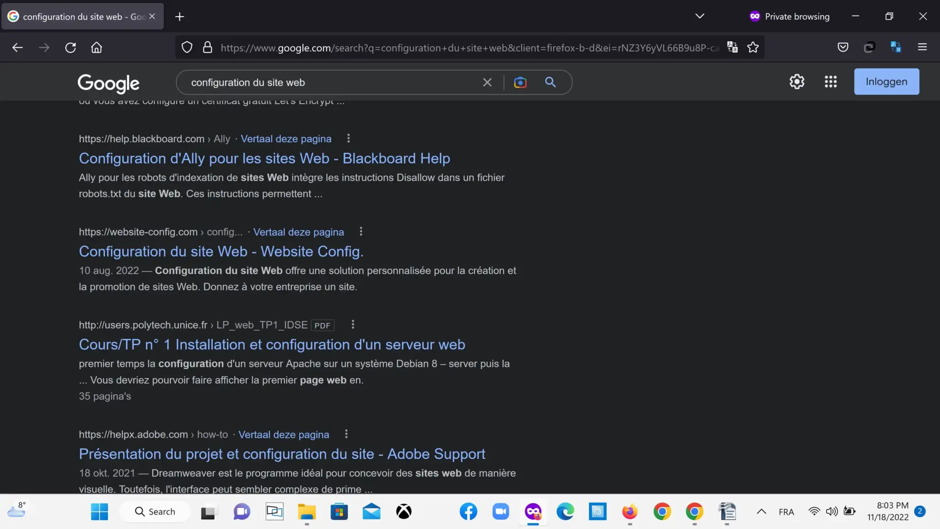Go to Google homepage via logo
Image resolution: width=940 pixels, height=529 pixels.
coord(108,83)
